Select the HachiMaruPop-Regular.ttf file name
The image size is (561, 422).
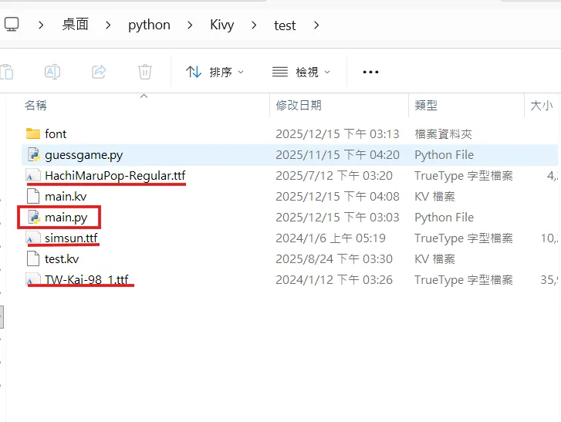pyautogui.click(x=115, y=176)
